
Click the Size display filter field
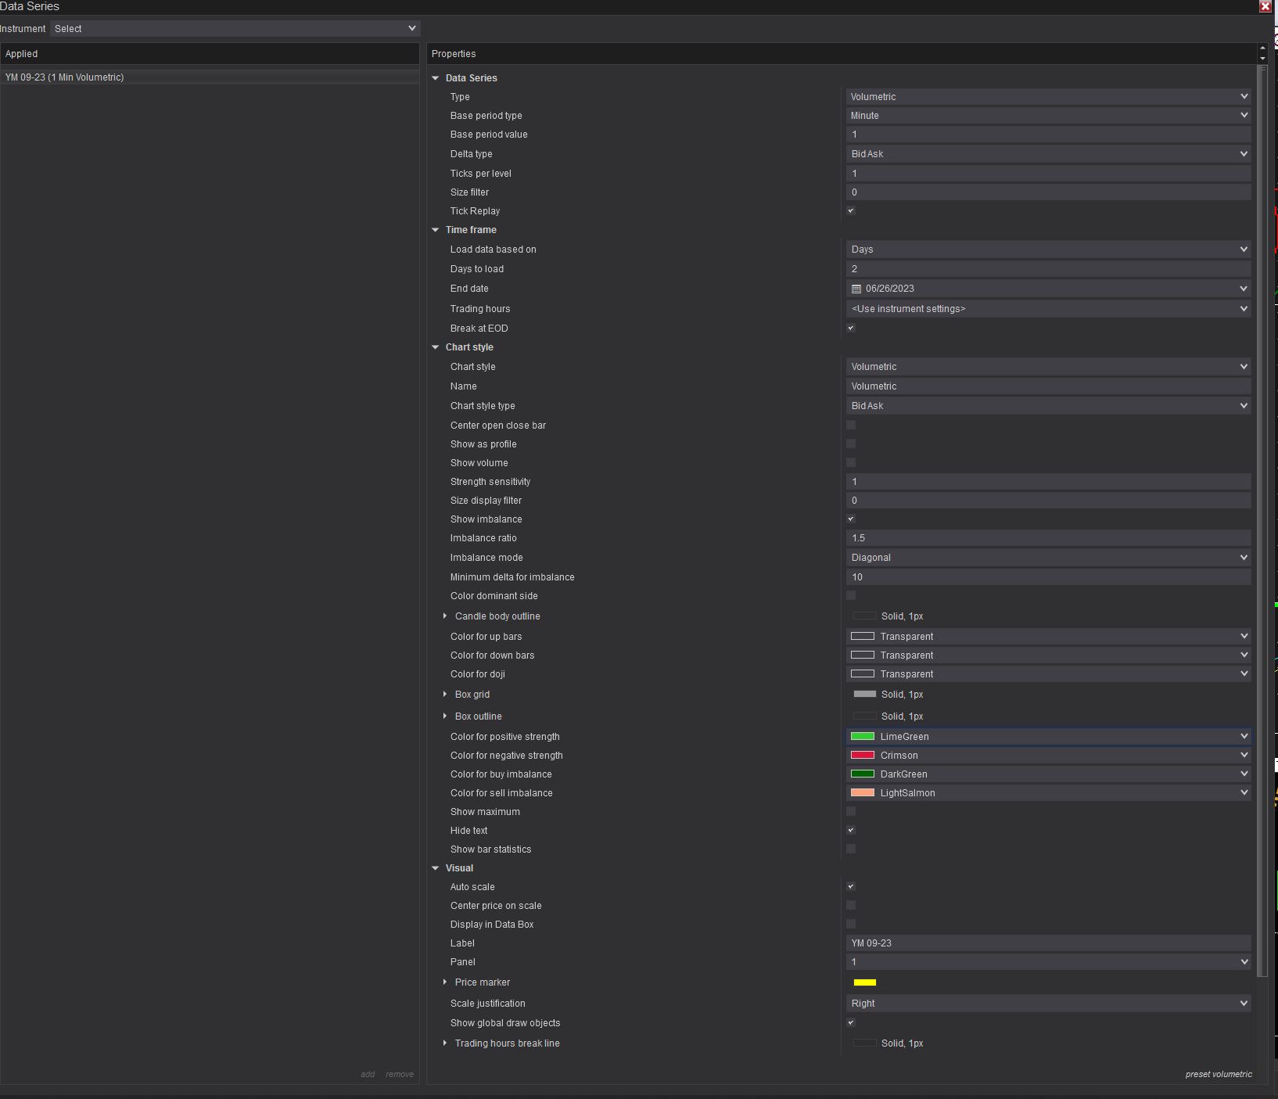point(1048,501)
